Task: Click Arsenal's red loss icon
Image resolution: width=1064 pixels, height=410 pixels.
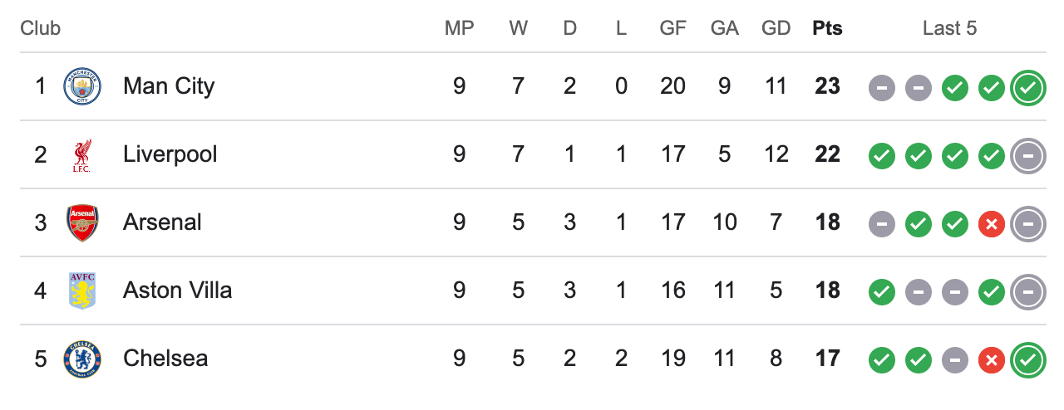Action: pyautogui.click(x=992, y=223)
